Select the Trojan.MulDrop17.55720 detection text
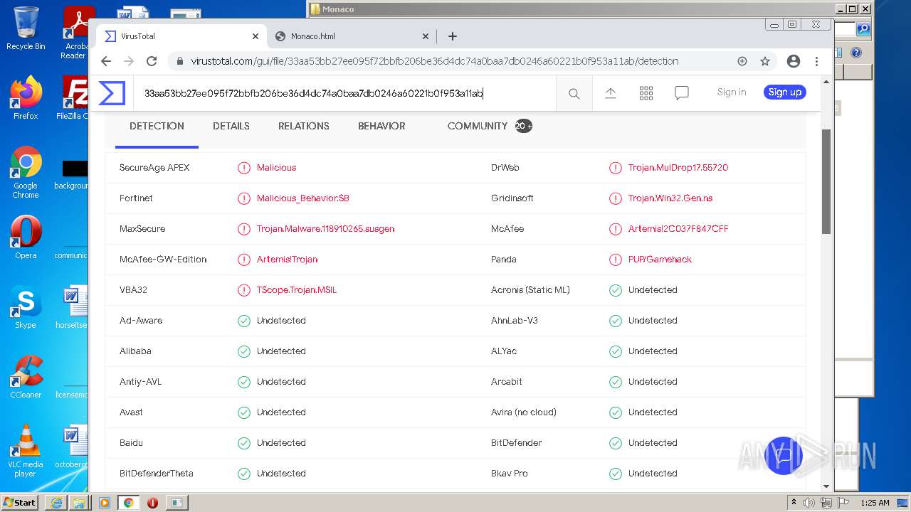 click(x=678, y=168)
